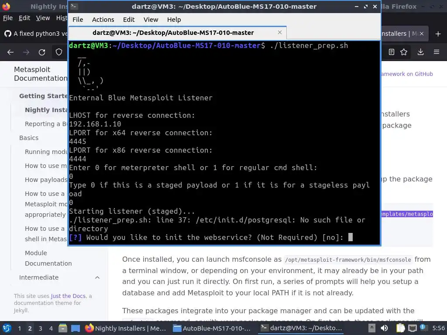
Task: Open the terminal Actions menu
Action: pyautogui.click(x=103, y=19)
